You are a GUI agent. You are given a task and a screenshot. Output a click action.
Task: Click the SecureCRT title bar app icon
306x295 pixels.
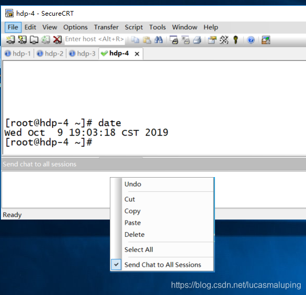pos(9,13)
